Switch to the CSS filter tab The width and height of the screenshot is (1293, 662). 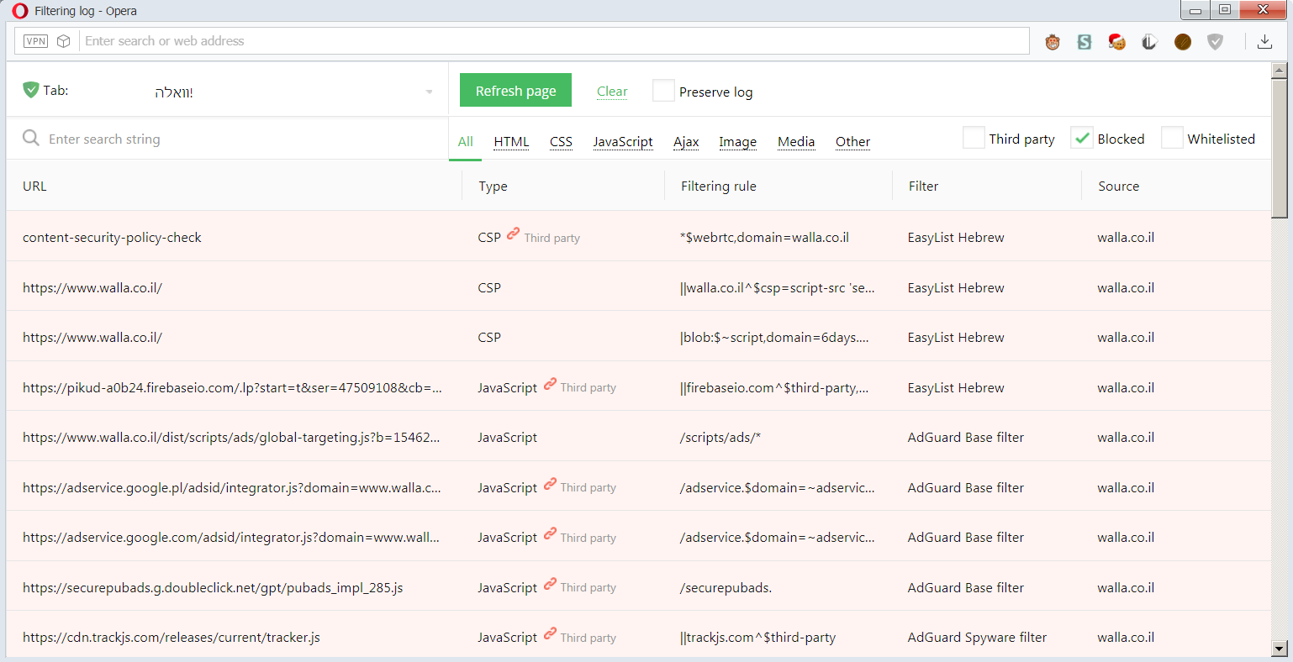(x=561, y=141)
